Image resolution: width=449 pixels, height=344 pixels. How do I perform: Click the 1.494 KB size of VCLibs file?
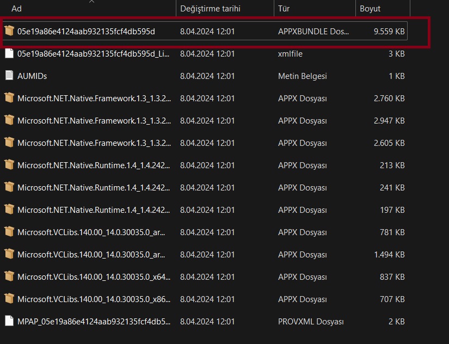coord(389,255)
